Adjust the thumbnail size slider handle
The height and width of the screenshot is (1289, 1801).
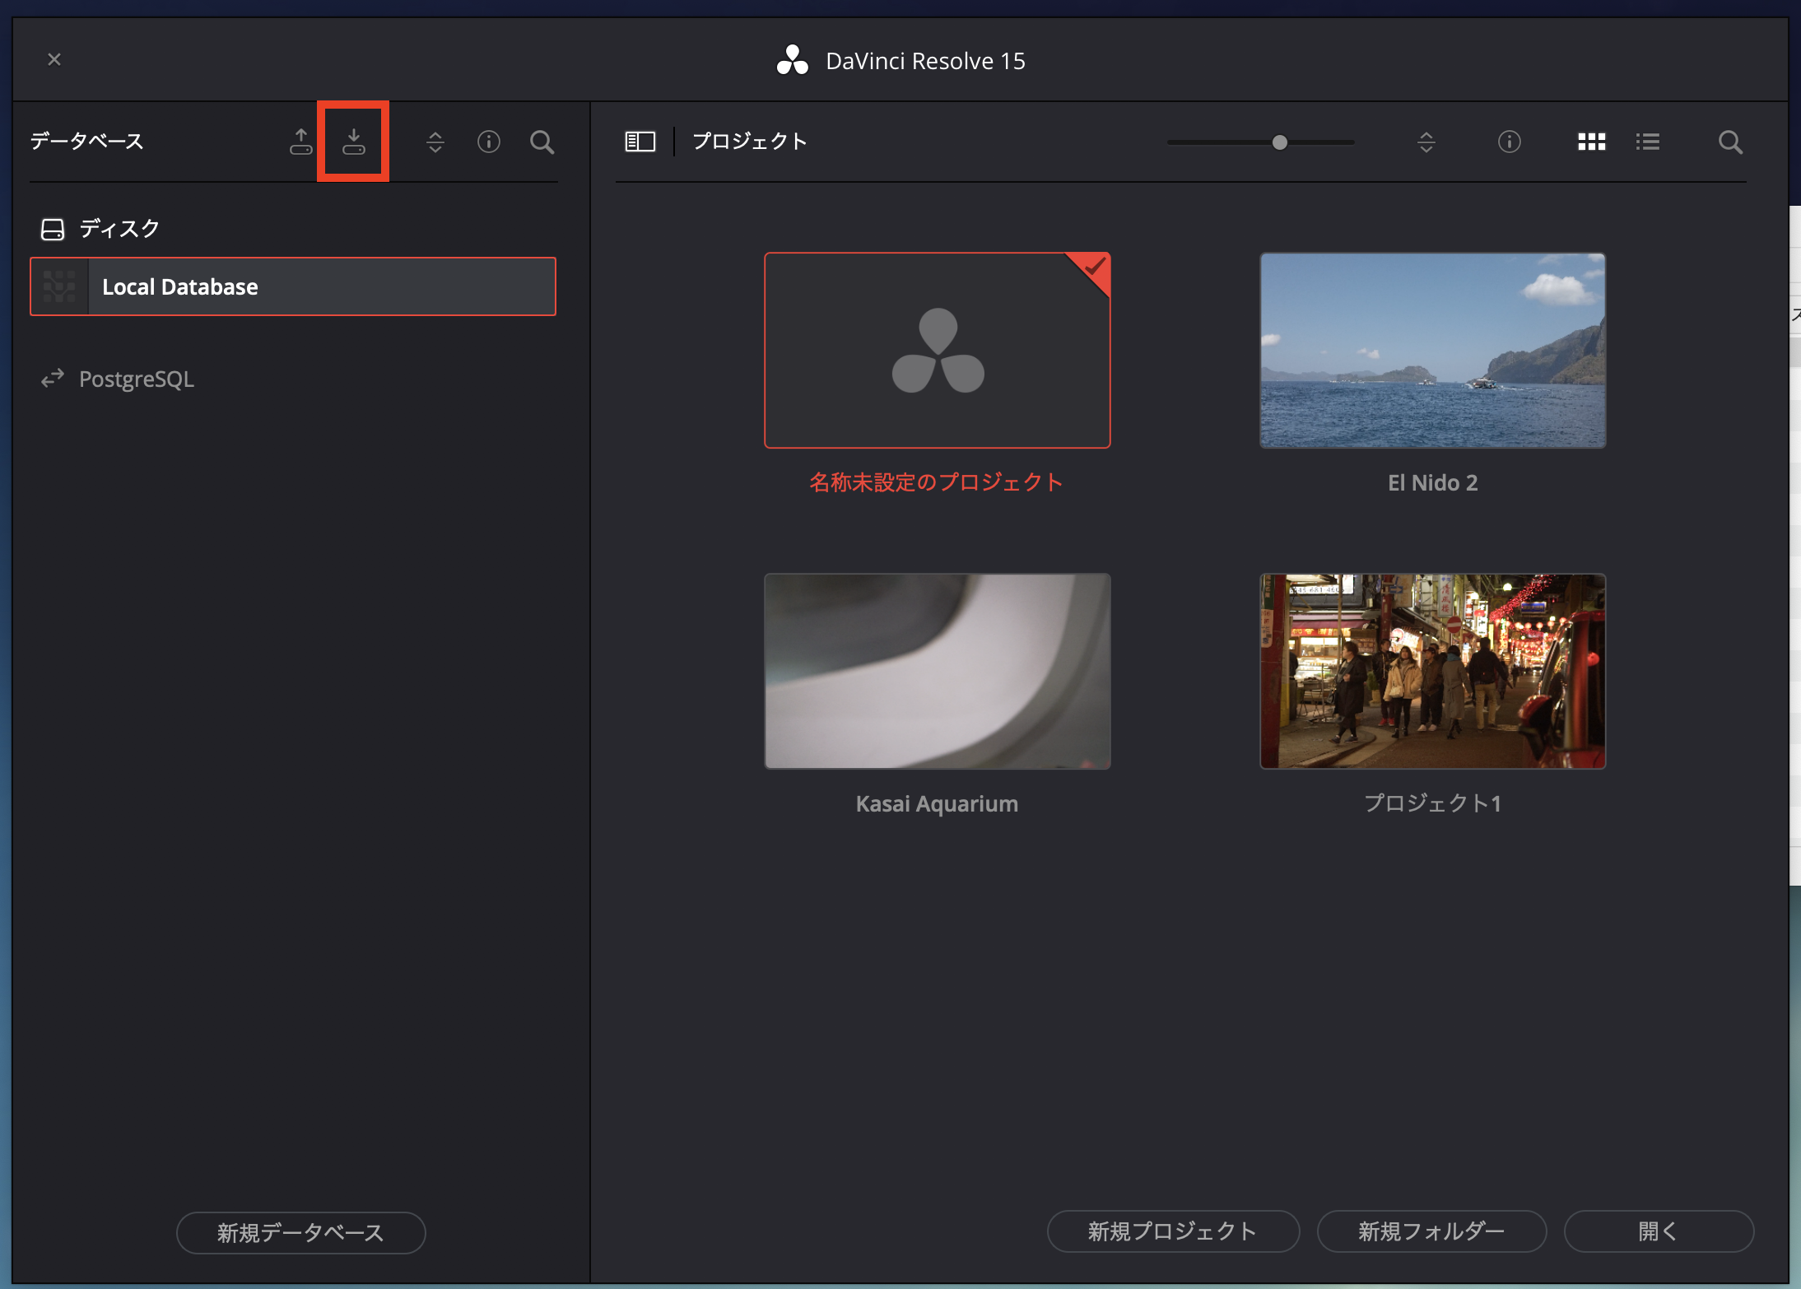(1279, 142)
